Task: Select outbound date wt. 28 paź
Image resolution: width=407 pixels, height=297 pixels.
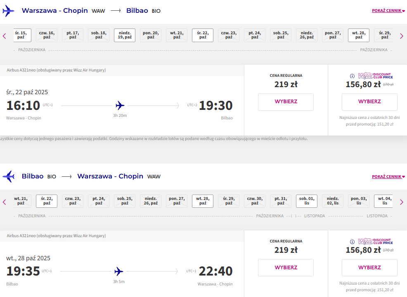Action: [359, 35]
